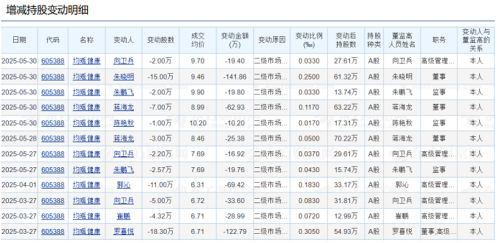The height and width of the screenshot is (243, 499).
Task: Click the 变动金额(万) column header
Action: 235,40
